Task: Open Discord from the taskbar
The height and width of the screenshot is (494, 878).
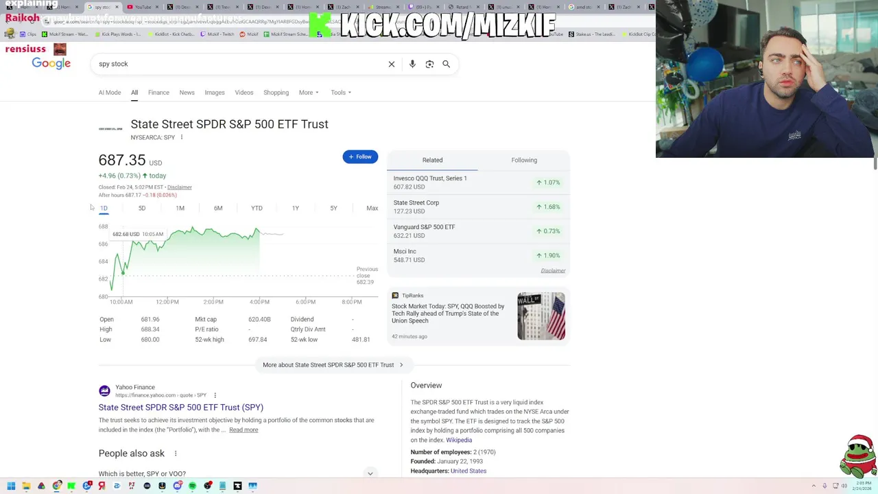Action: click(x=177, y=486)
